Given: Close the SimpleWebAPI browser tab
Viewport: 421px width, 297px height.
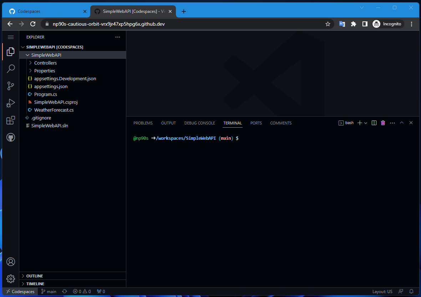Looking at the screenshot, I should (170, 11).
